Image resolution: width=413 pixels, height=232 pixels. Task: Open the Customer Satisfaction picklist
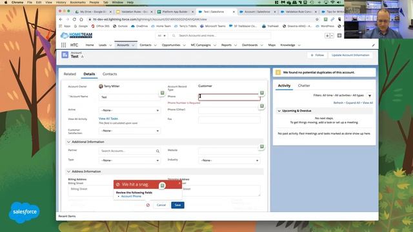[129, 131]
